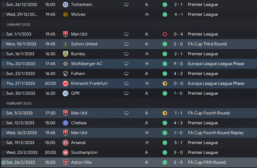
Task: Click the TV broadcast icon on Fulham row
Action: (126, 74)
